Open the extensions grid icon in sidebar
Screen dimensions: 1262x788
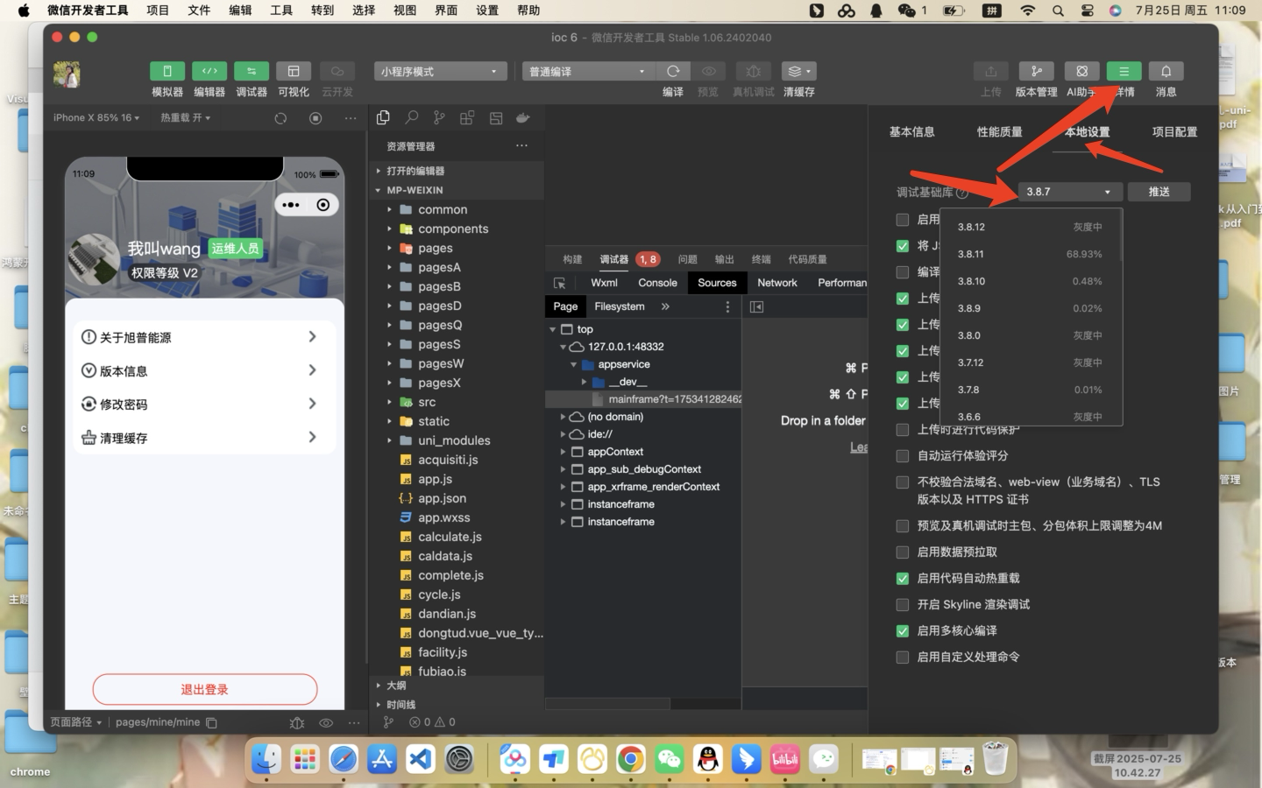click(x=467, y=118)
